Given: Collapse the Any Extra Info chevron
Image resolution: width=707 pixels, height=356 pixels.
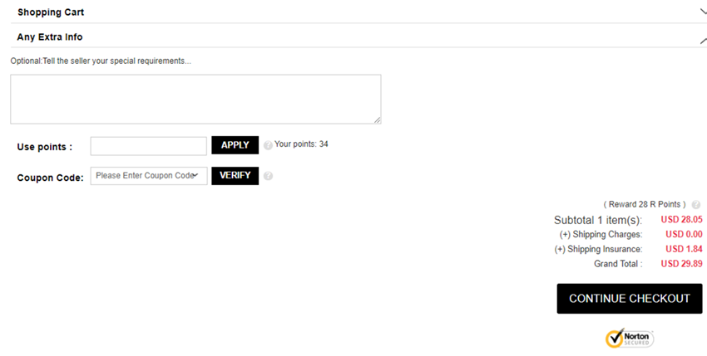Looking at the screenshot, I should coord(702,39).
